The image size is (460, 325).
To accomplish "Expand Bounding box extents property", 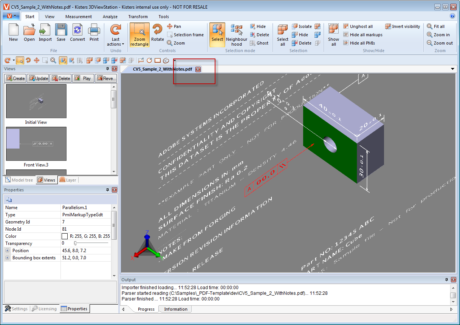I will [8, 258].
